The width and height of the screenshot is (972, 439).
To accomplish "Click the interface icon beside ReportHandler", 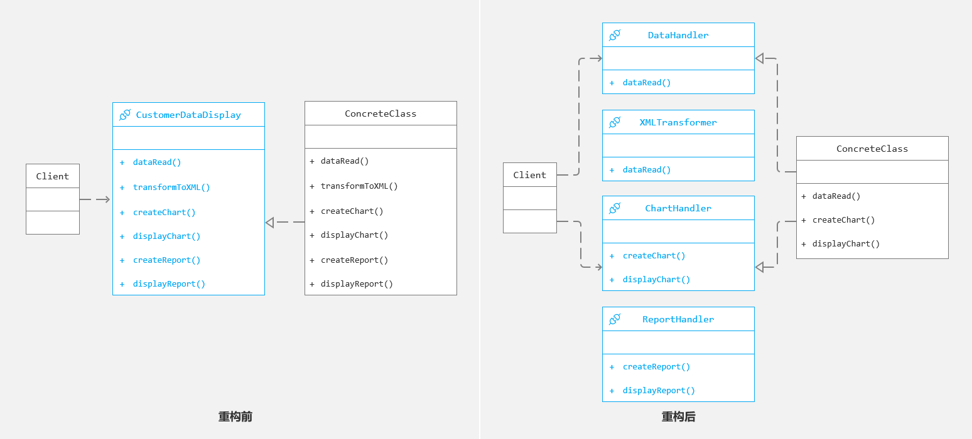I will pos(615,319).
